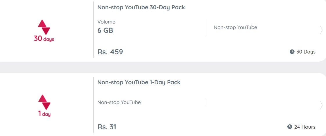The height and width of the screenshot is (136, 326).
Task: Click the Volume label in 30-Day Pack
Action: [x=106, y=22]
